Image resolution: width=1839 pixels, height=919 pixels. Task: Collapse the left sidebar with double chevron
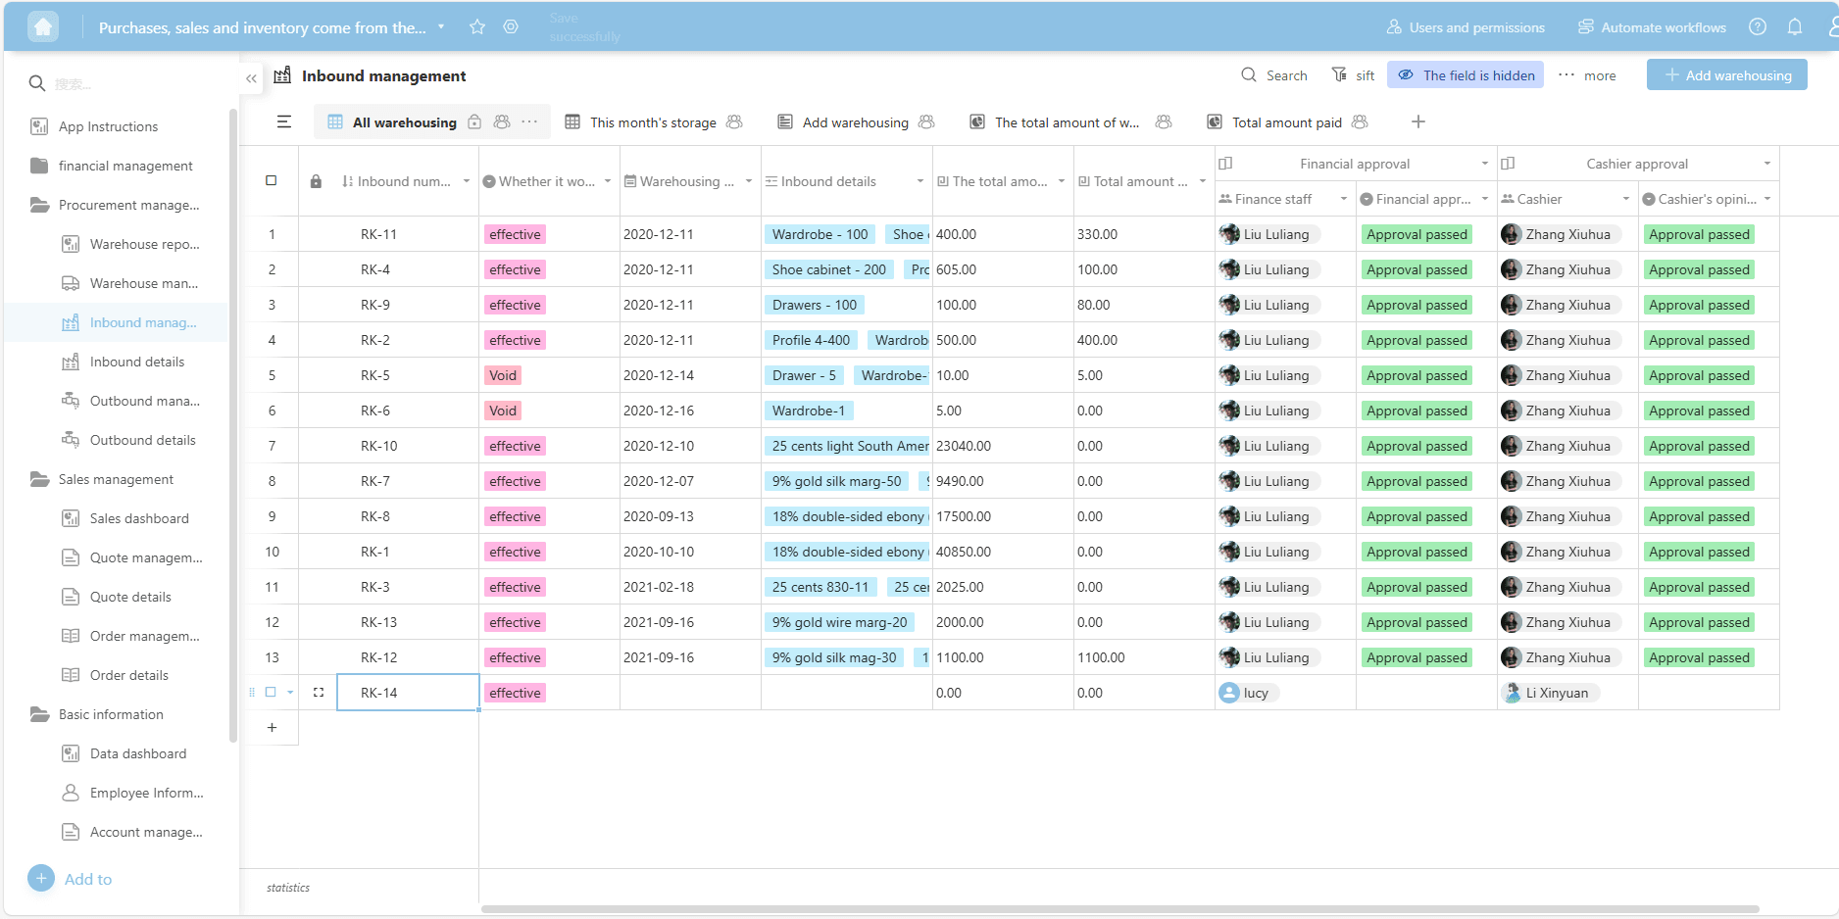(252, 78)
